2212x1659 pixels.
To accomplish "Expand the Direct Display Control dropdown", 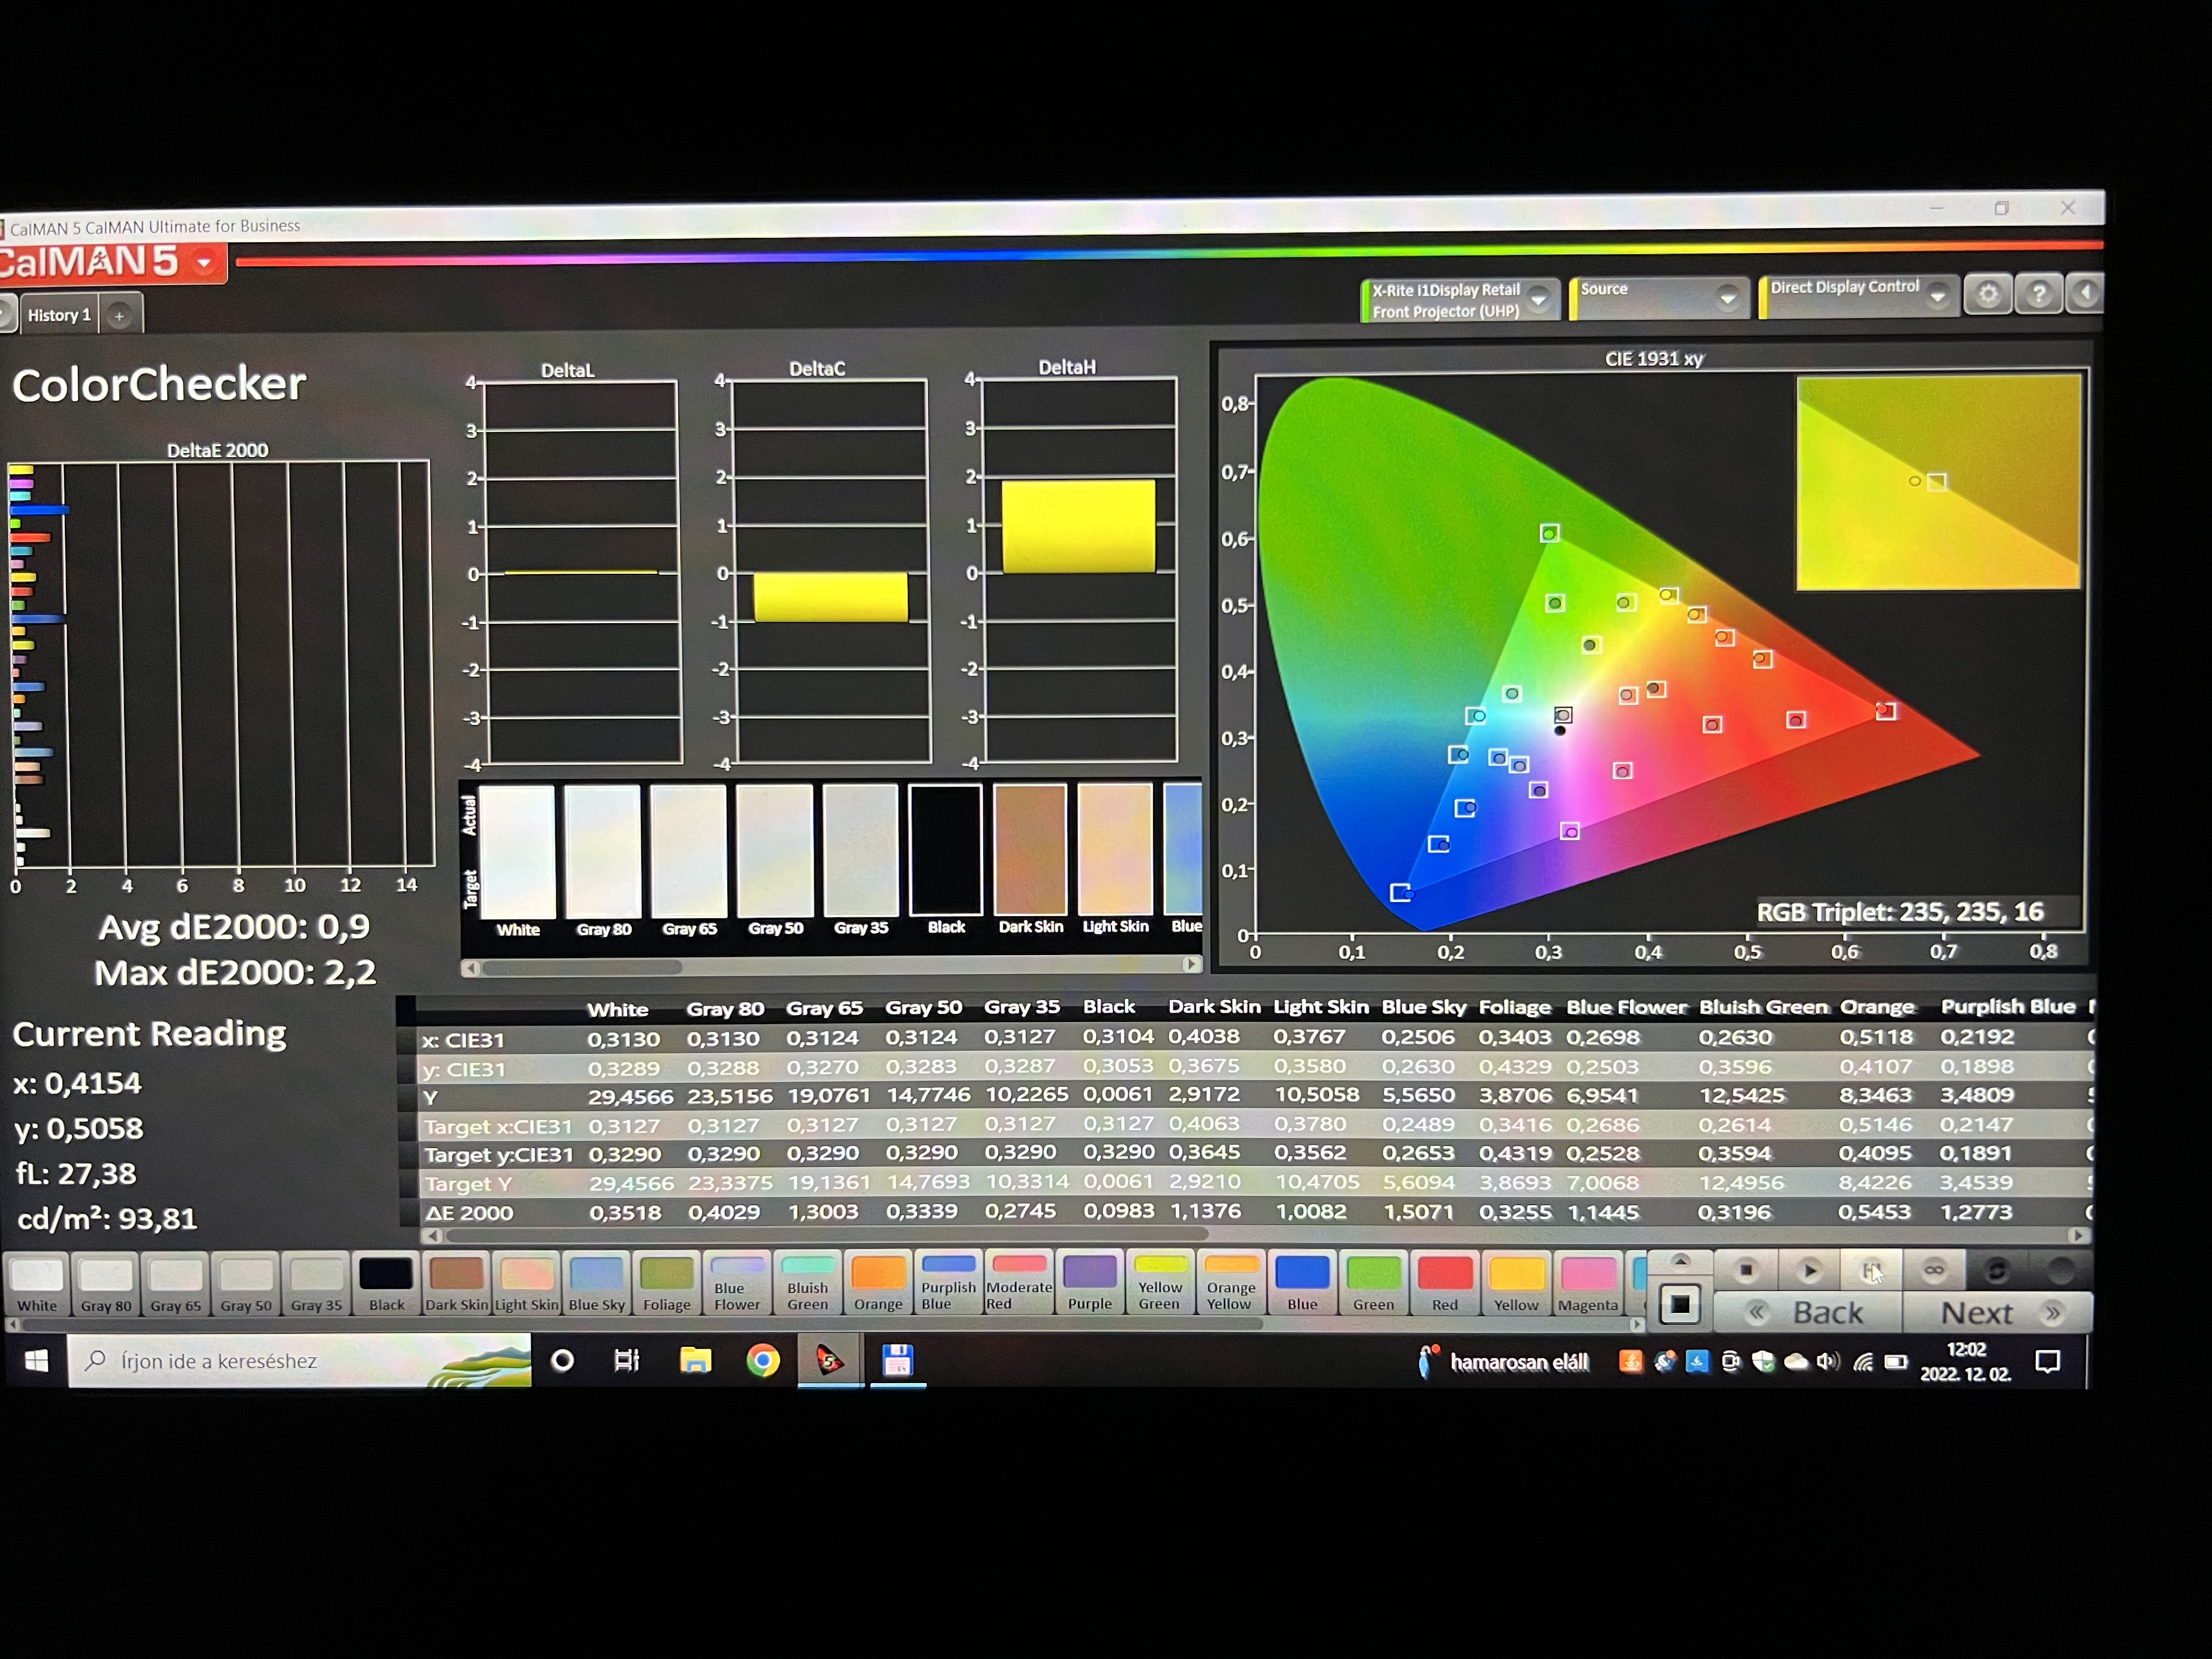I will click(x=1938, y=296).
